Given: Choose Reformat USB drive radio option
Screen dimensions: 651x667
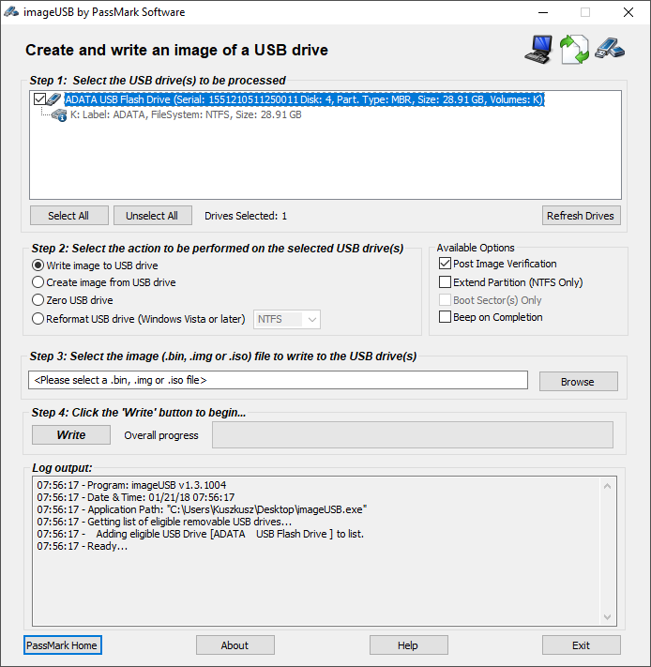Looking at the screenshot, I should [x=38, y=319].
